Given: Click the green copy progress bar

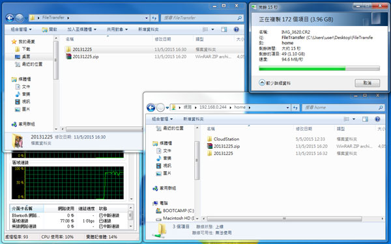Looking at the screenshot, I should pyautogui.click(x=319, y=68).
